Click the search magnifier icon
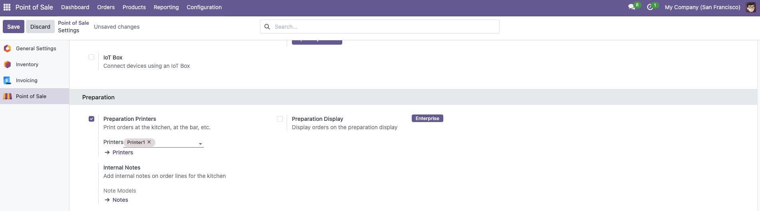This screenshot has height=211, width=760. (267, 27)
